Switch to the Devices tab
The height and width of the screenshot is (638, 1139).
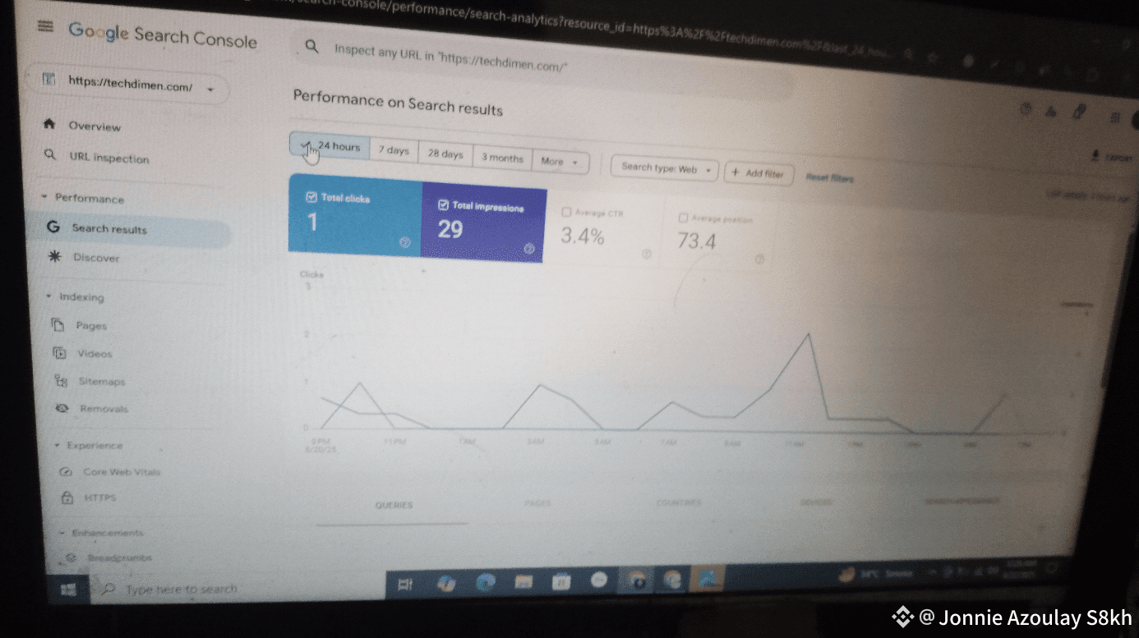(815, 502)
